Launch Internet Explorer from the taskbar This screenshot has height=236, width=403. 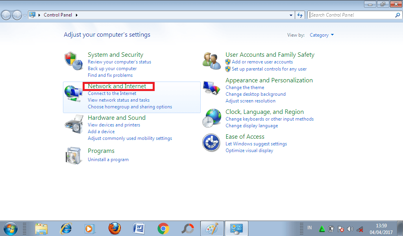(x=66, y=229)
